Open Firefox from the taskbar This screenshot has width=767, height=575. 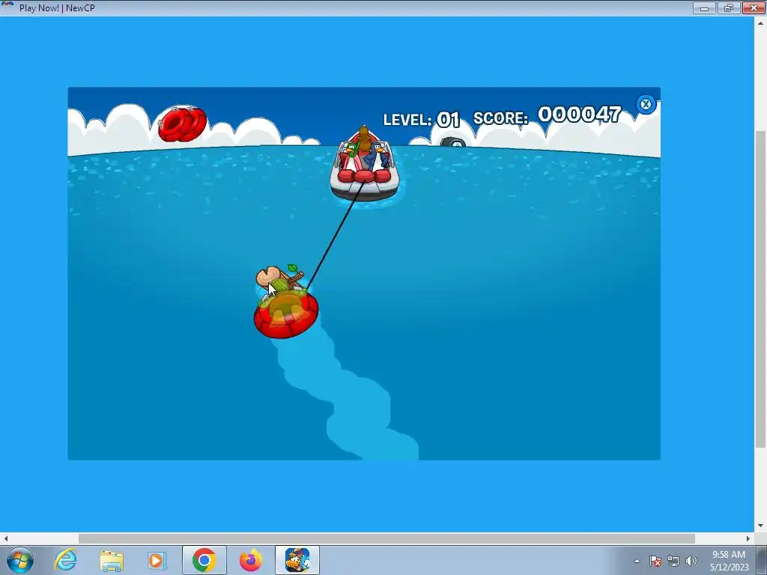250,560
